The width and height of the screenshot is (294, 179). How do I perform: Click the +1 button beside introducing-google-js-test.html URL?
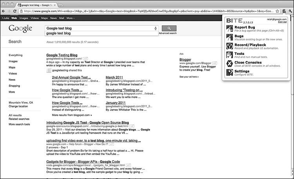[x=132, y=126]
